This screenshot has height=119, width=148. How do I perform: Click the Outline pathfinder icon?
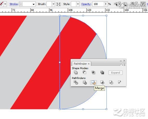(x=111, y=82)
